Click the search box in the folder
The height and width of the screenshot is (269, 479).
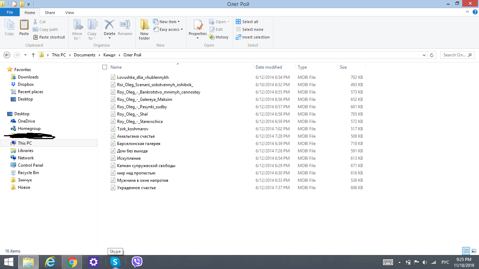(456, 55)
